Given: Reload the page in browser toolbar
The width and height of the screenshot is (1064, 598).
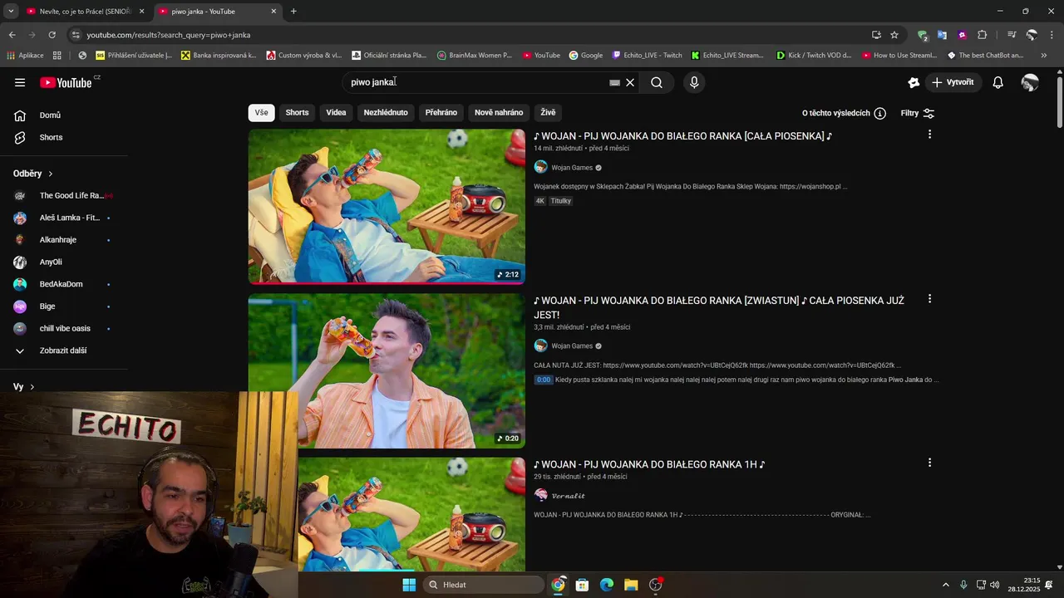Looking at the screenshot, I should coord(52,35).
